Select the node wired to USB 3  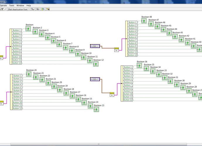117,50
